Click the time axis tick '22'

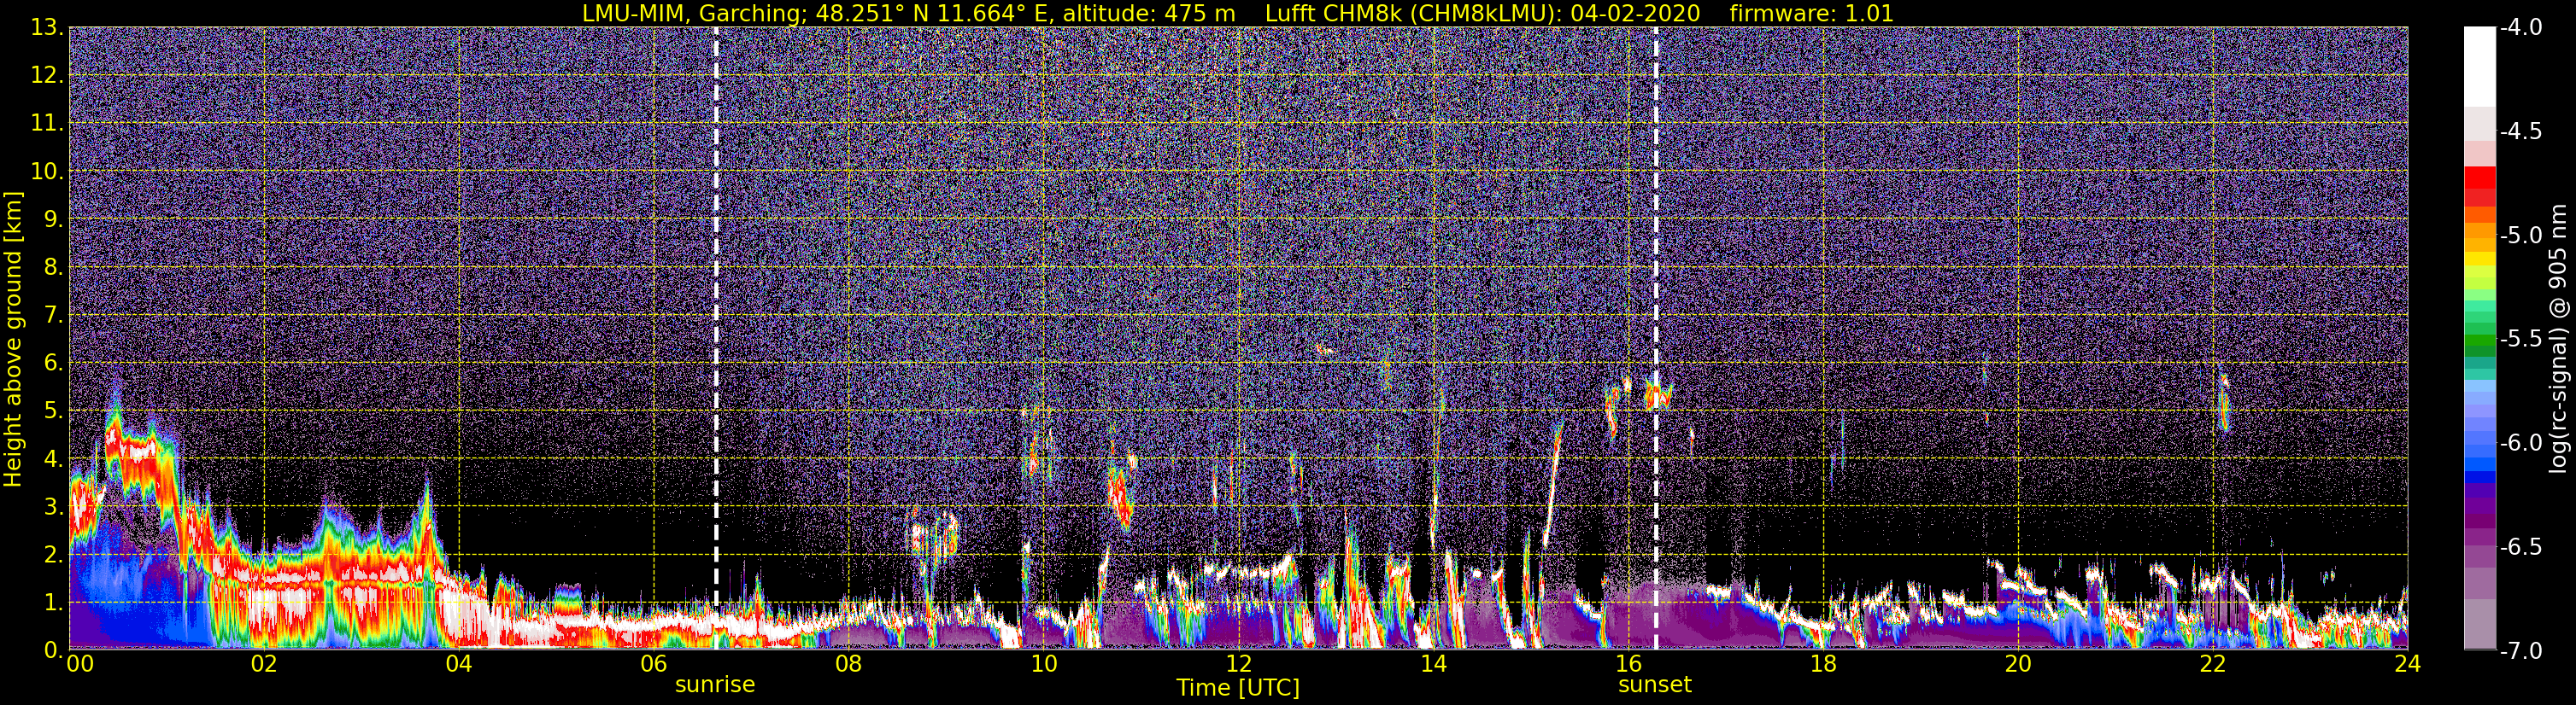(2214, 664)
